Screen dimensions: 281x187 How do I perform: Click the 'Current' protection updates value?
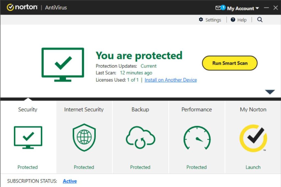click(148, 66)
